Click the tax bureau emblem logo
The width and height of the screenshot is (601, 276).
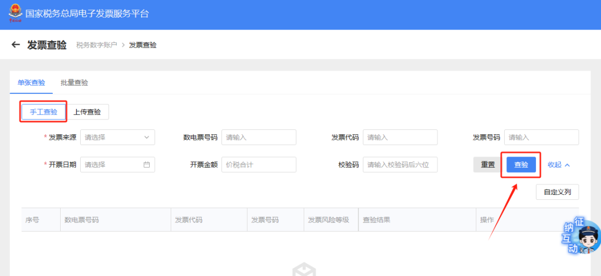pos(14,14)
